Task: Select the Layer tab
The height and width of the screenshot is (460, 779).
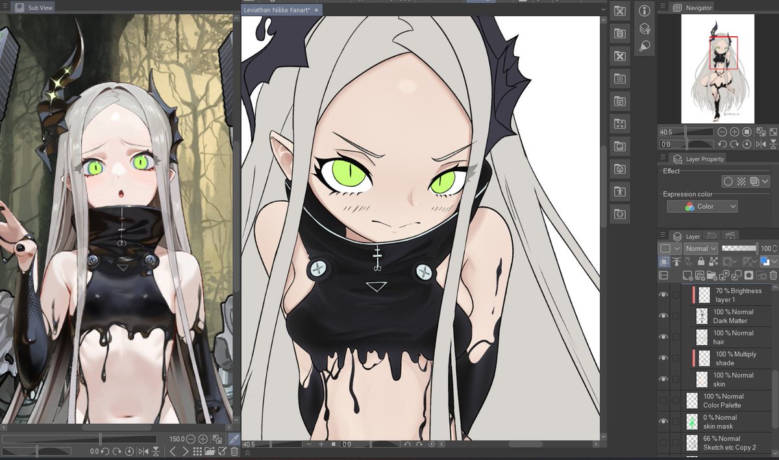Action: tap(686, 236)
